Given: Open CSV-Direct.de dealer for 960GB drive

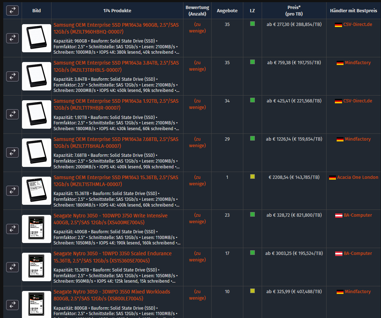Looking at the screenshot, I should coord(358,24).
